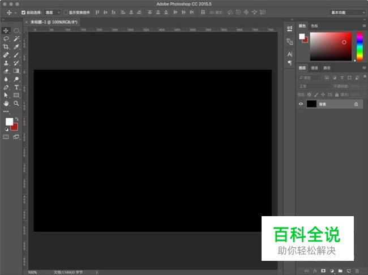Select the Pen tool
The height and width of the screenshot is (275, 368).
[x=6, y=88]
